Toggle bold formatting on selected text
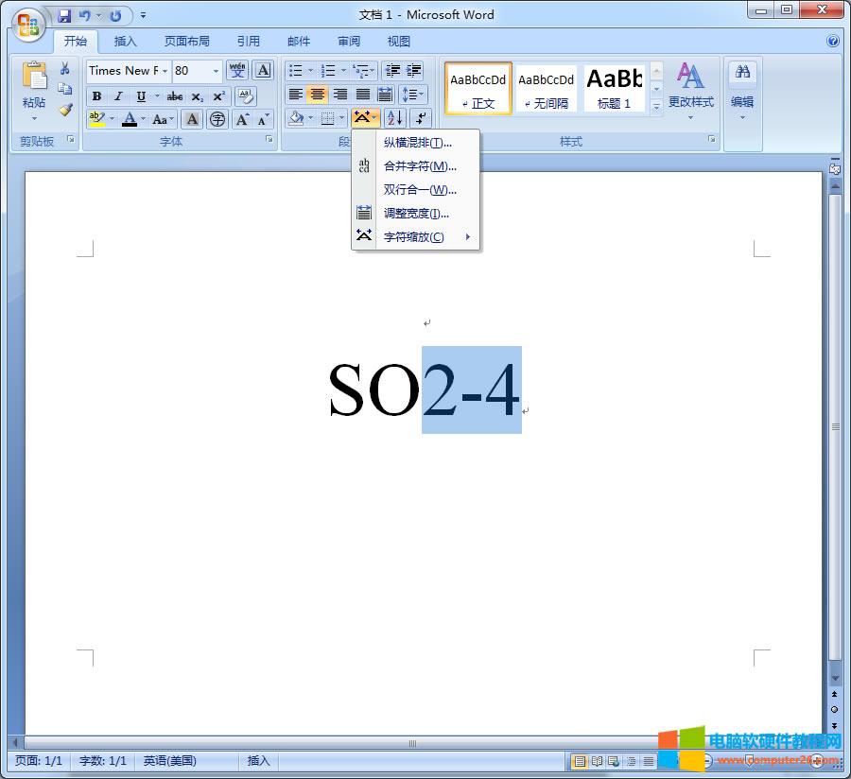This screenshot has width=851, height=779. coord(97,95)
